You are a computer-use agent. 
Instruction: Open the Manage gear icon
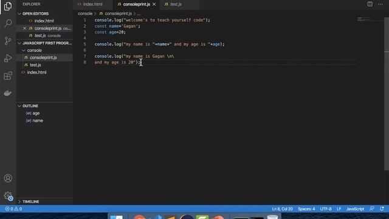[x=8, y=196]
